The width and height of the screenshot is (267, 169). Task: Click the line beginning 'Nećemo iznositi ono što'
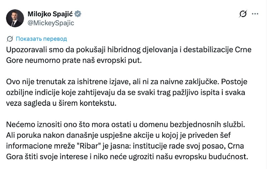(x=125, y=124)
